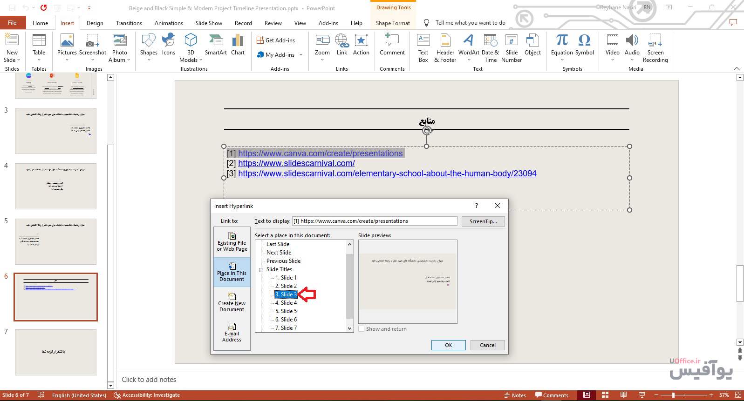The image size is (744, 401).
Task: Open slide 7 thumbnail in slide panel
Action: (55, 352)
